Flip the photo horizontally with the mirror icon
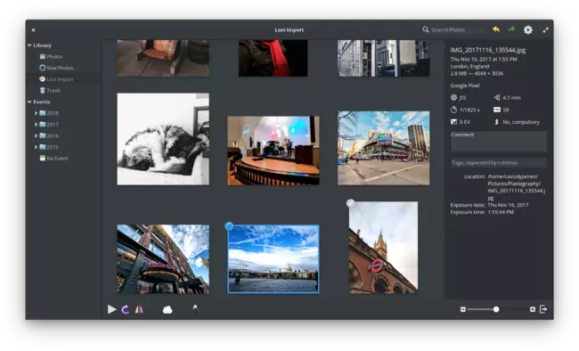 (x=139, y=309)
